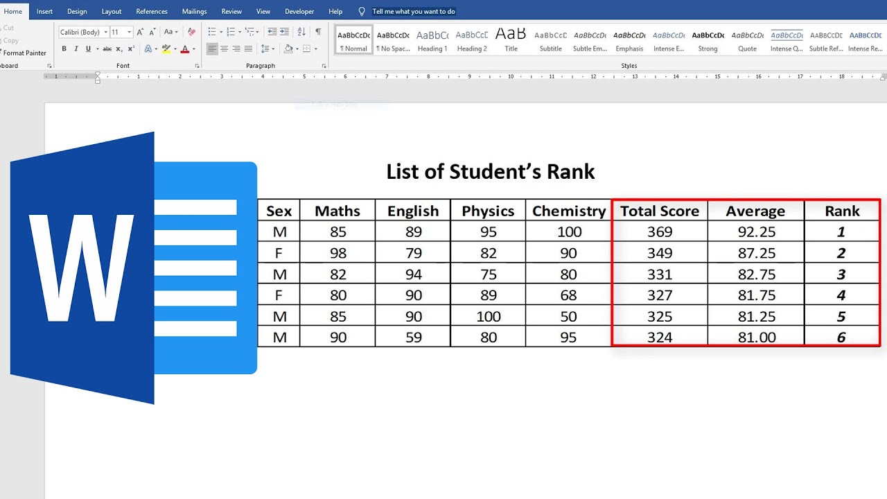
Task: Toggle align left paragraph
Action: pos(212,49)
